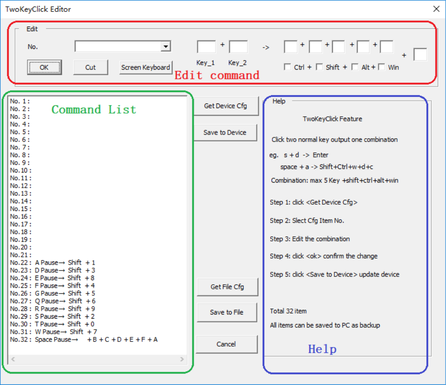Select row No. 27 Q Pause Shift + 6
Image resolution: width=446 pixels, height=385 pixels.
click(98, 301)
